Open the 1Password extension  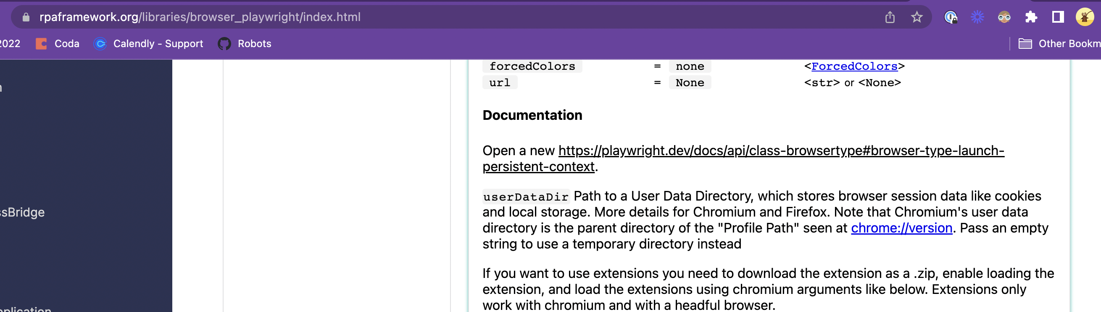pos(951,17)
